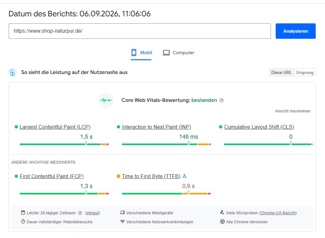Click the Datum des Berichts heading

tap(80, 14)
